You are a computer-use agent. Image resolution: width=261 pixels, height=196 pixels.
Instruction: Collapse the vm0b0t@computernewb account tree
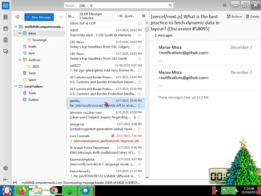(16, 27)
